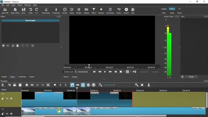Record audio with microphone icon
The height and width of the screenshot is (117, 208).
149,85
